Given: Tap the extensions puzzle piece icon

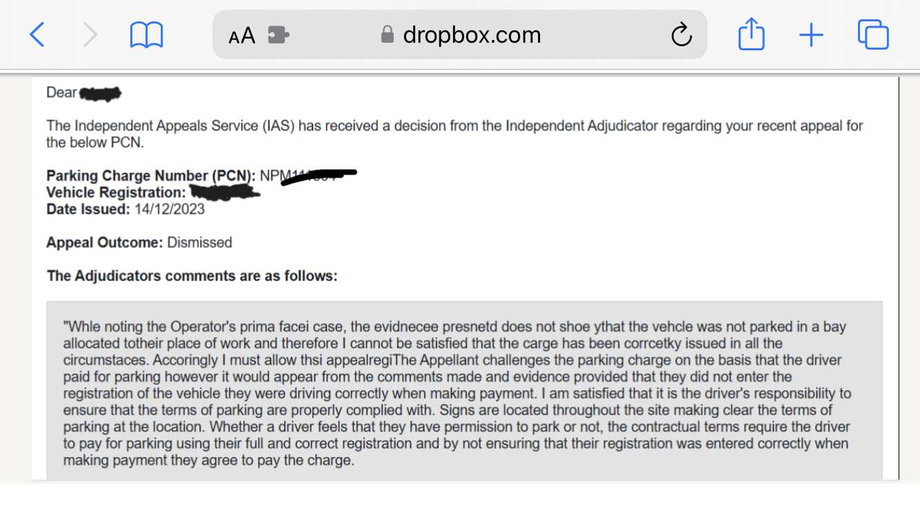Looking at the screenshot, I should pos(279,34).
